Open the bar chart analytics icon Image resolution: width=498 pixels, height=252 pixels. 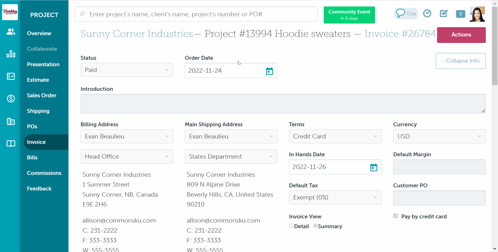click(x=11, y=54)
